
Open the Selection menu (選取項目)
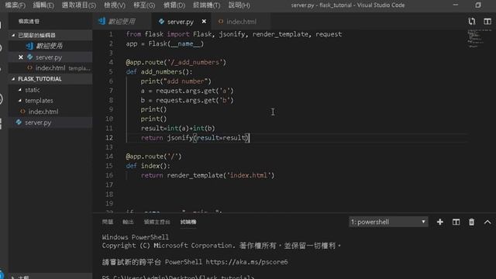tap(79, 5)
